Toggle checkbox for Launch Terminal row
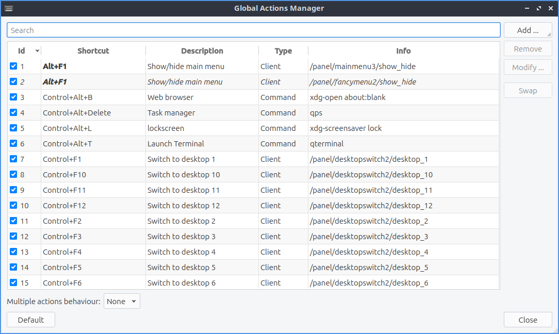 click(x=13, y=144)
